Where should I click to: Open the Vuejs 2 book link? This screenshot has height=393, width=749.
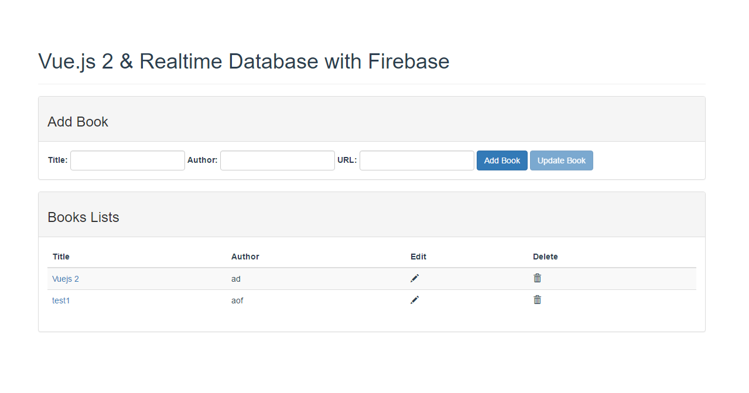pos(66,279)
